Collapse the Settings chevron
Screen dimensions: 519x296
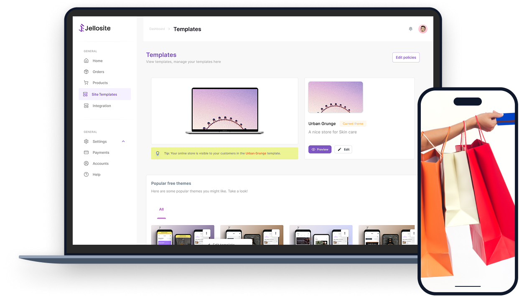click(123, 141)
